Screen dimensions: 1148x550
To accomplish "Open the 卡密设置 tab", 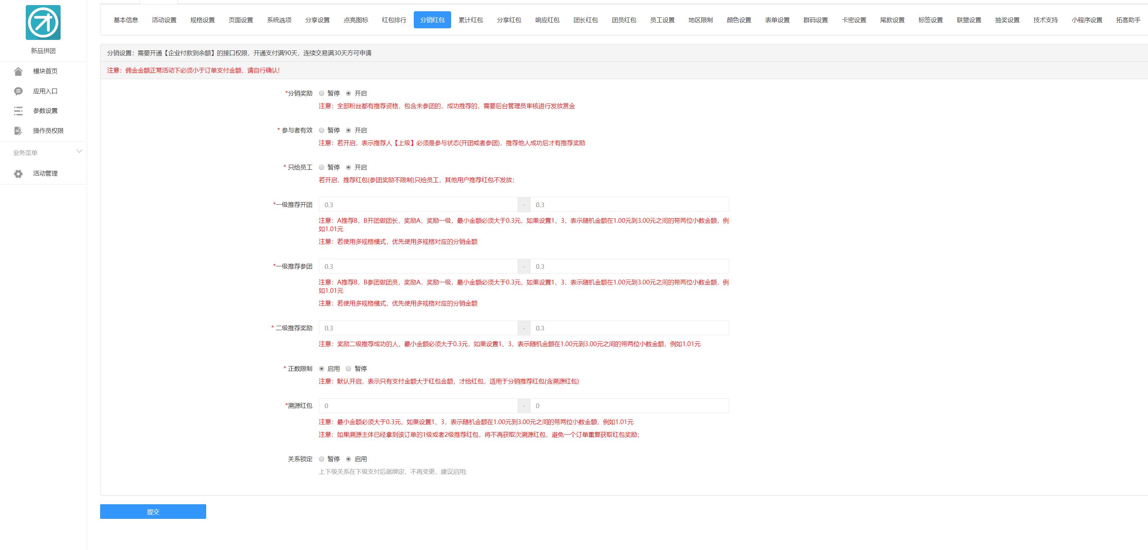I will [854, 20].
